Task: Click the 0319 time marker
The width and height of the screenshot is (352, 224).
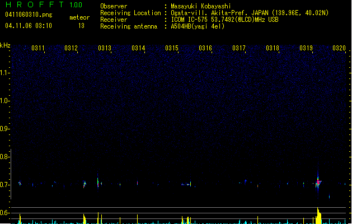Action: coord(306,48)
